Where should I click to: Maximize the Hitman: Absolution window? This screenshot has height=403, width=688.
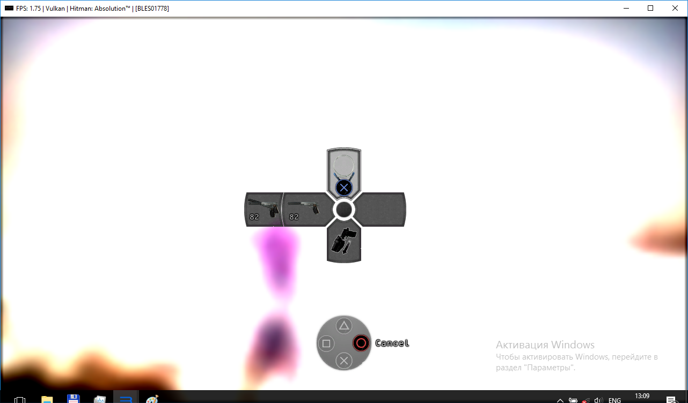tap(650, 8)
